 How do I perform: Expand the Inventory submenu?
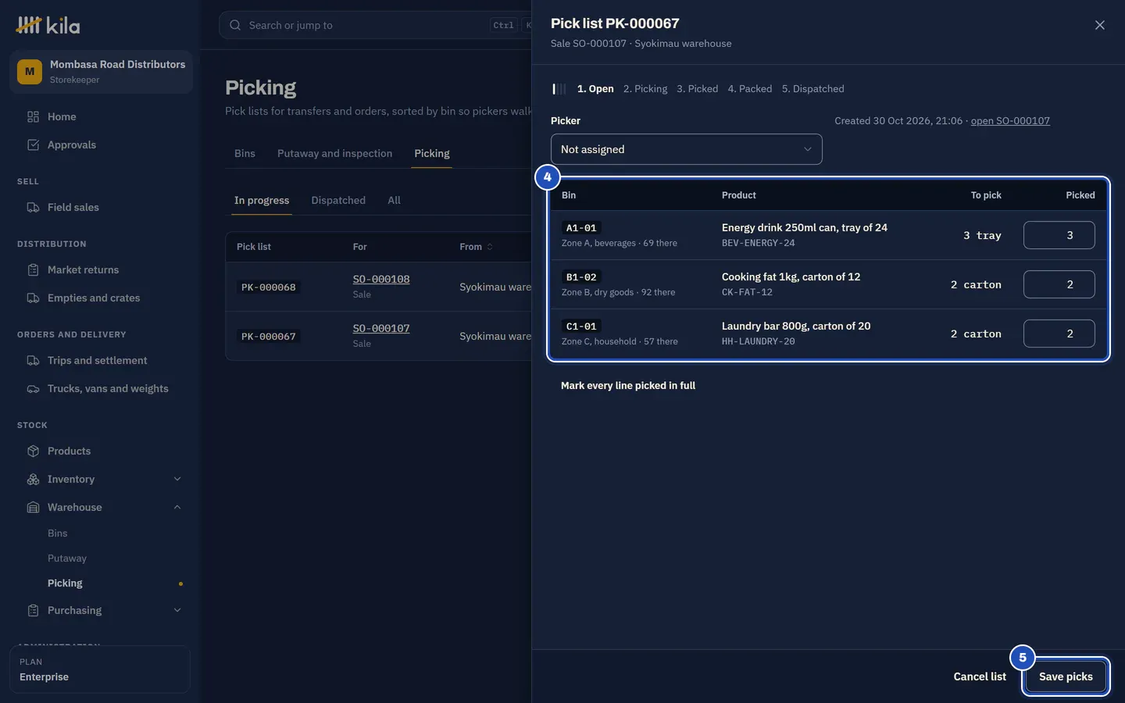tap(177, 479)
